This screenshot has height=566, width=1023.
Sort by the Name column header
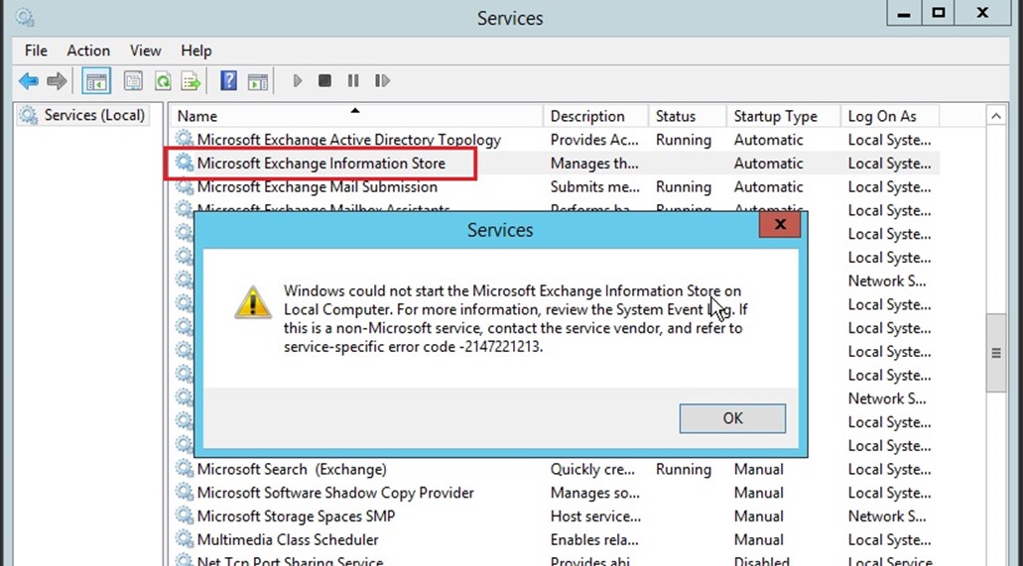tap(355, 116)
